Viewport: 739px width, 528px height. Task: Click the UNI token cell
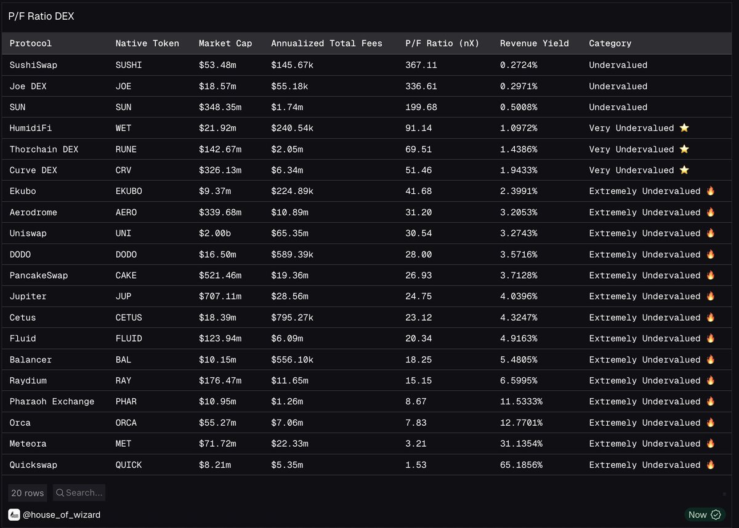point(123,233)
